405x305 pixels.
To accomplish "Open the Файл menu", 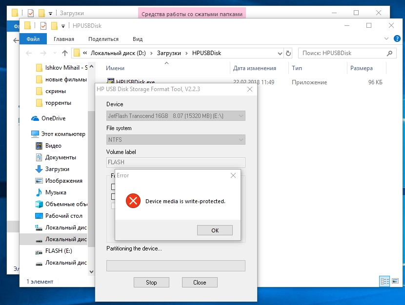I will coord(33,39).
